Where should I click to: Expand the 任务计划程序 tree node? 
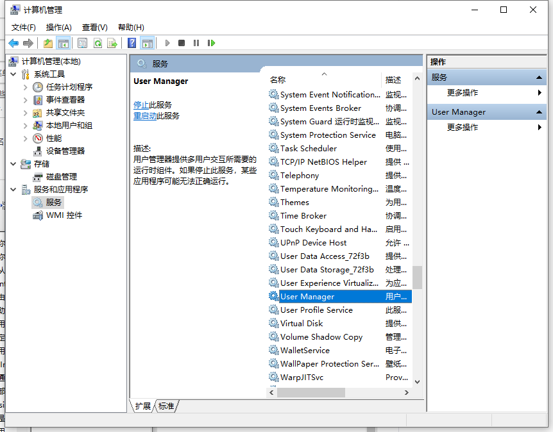(26, 87)
